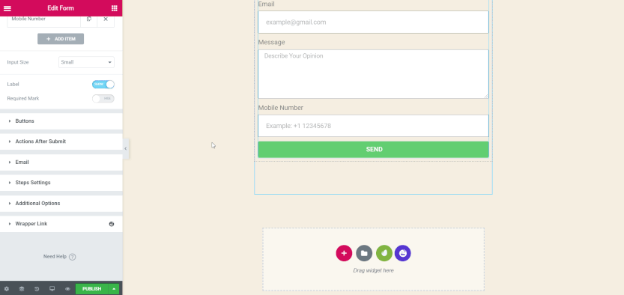624x295 pixels.
Task: Click the Add Item button
Action: 61,39
